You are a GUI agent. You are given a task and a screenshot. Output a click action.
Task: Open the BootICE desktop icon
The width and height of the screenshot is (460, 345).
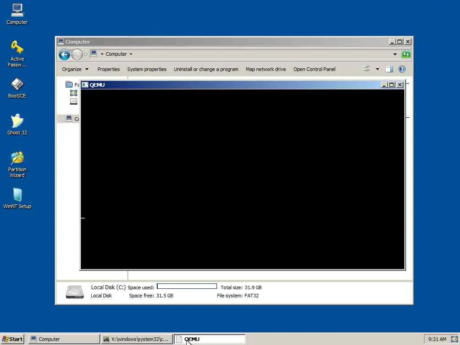tap(17, 88)
